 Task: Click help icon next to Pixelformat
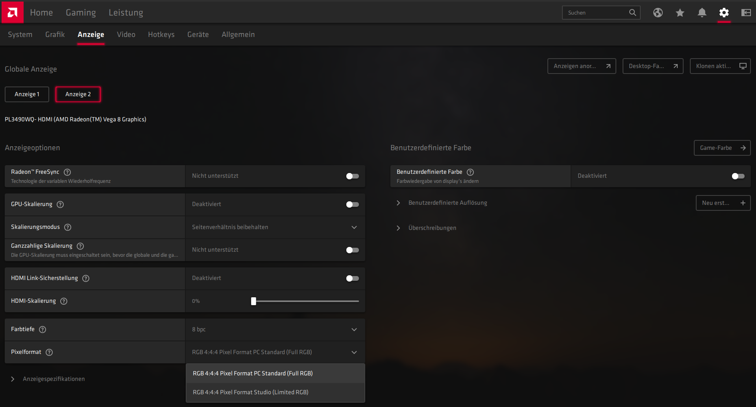(49, 352)
